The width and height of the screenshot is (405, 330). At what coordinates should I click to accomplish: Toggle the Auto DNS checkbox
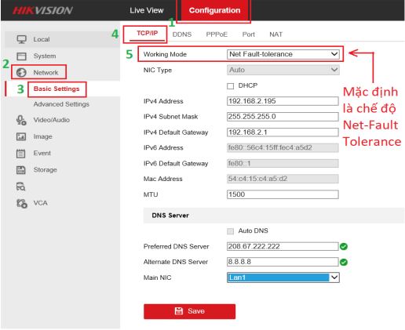(230, 231)
